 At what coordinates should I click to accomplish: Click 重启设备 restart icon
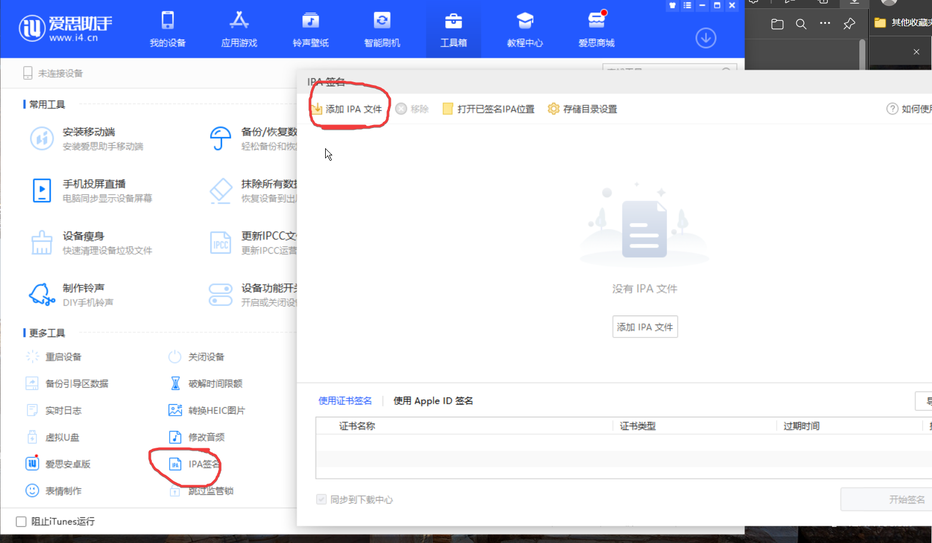pos(32,357)
